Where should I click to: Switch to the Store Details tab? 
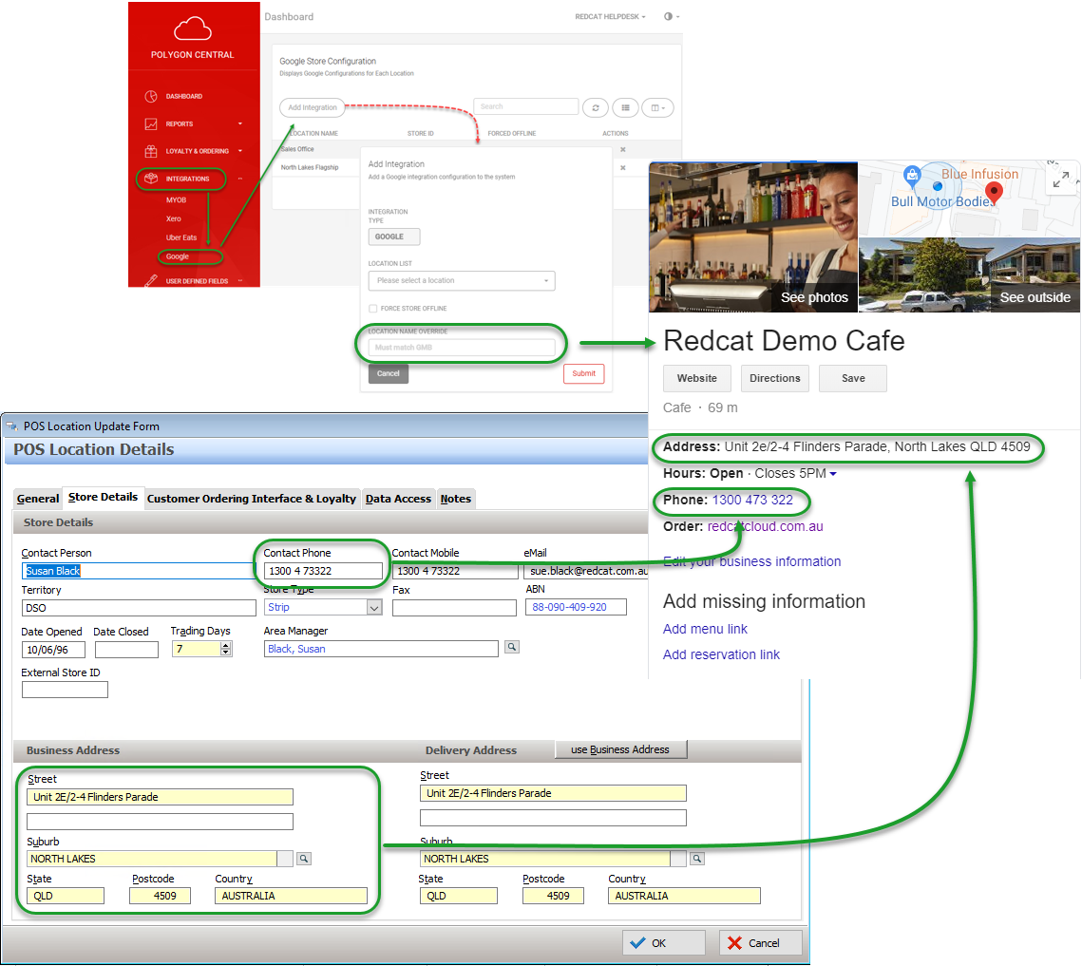pyautogui.click(x=103, y=498)
